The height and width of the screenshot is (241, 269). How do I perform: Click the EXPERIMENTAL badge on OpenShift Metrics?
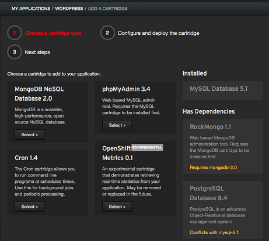(x=147, y=147)
